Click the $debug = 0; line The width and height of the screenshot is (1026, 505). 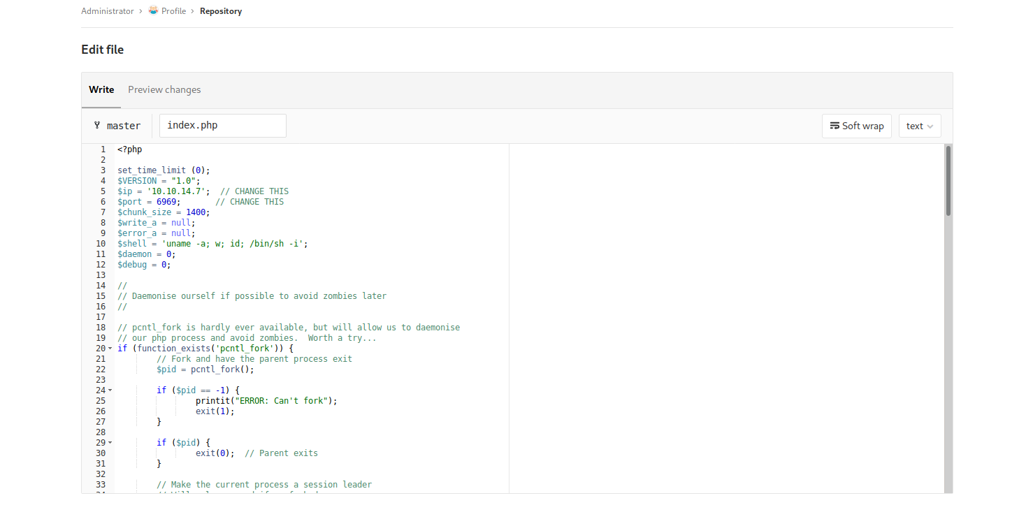pyautogui.click(x=144, y=265)
